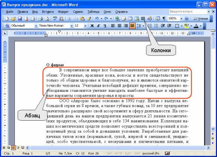Switch to Reading Layout view icon

click(23, 148)
